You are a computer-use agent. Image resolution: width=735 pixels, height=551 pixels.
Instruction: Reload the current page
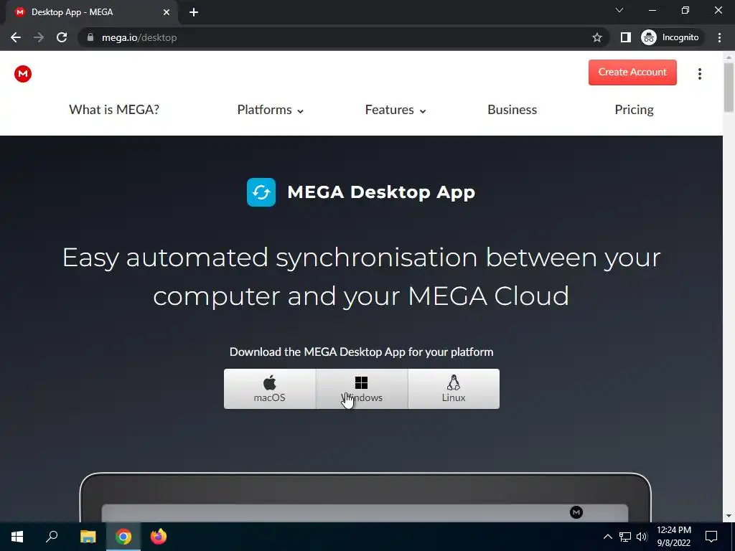(x=62, y=37)
